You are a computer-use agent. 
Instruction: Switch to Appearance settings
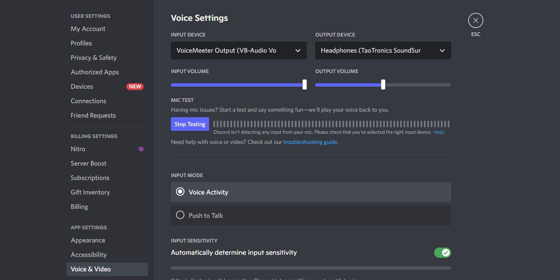tap(88, 240)
